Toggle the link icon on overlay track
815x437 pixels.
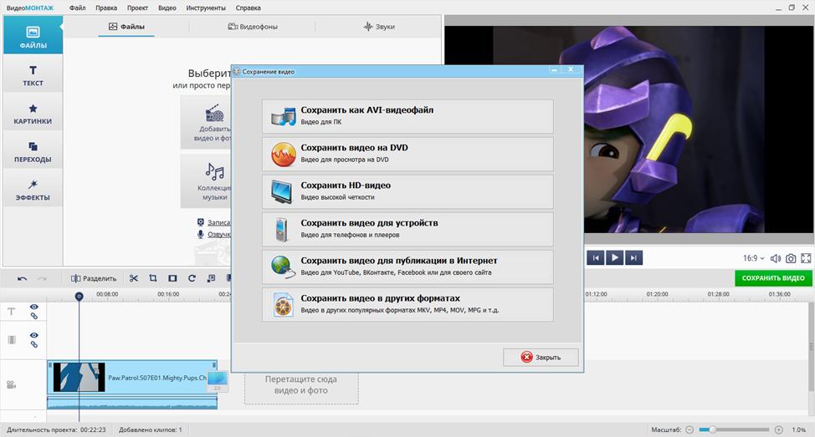(x=33, y=344)
